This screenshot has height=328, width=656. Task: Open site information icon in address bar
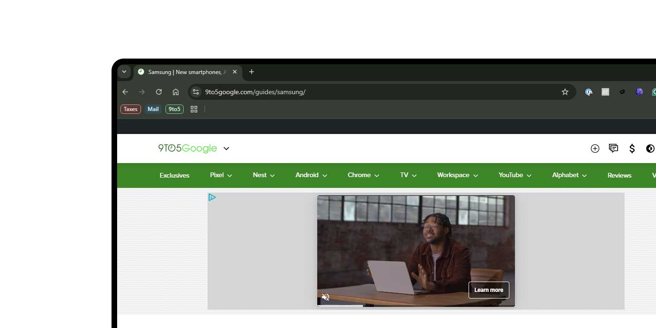pyautogui.click(x=196, y=92)
